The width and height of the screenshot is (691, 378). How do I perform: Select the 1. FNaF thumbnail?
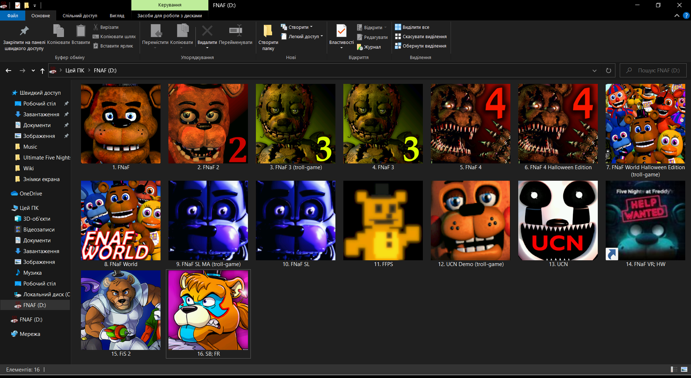pos(121,124)
